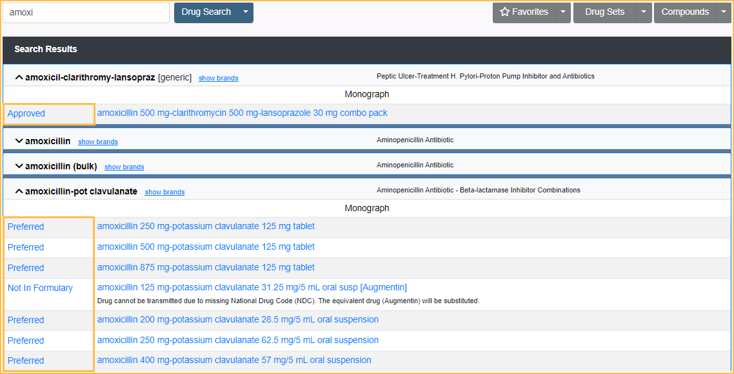Collapse the amoxicillin-pot clavulanate group

[x=19, y=191]
